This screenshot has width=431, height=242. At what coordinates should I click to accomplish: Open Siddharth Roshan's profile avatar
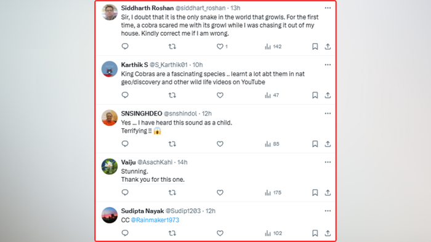point(110,12)
